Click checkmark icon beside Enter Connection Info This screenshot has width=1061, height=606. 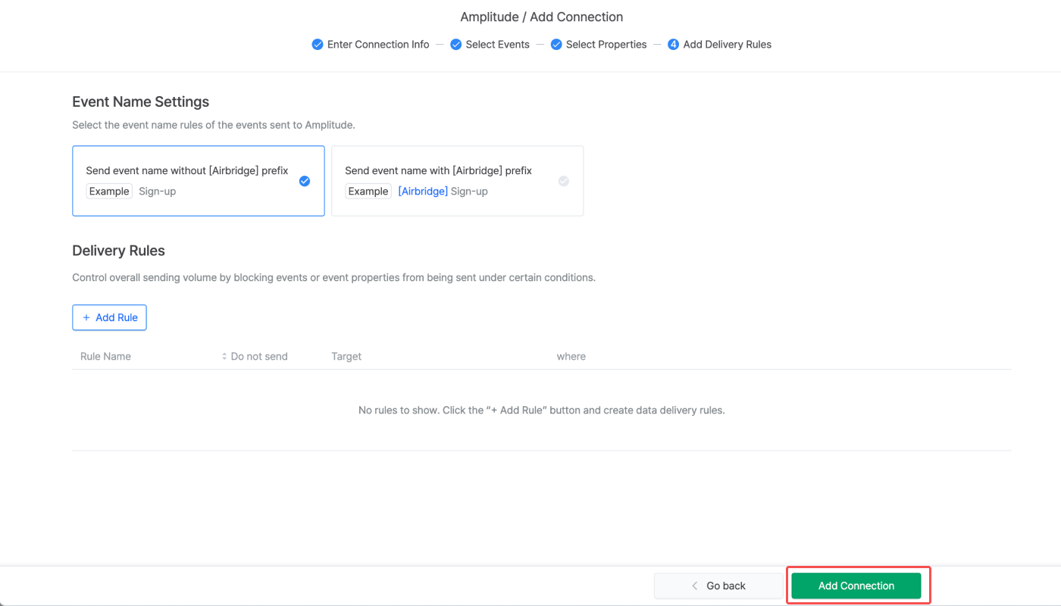[318, 45]
